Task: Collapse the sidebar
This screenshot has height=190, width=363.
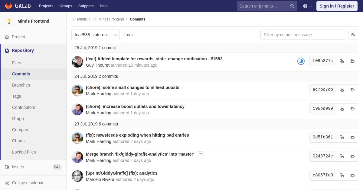Action: click(x=24, y=183)
